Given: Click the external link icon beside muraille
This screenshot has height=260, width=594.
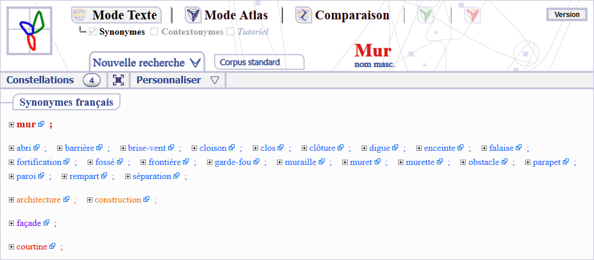Looking at the screenshot, I should click(322, 162).
